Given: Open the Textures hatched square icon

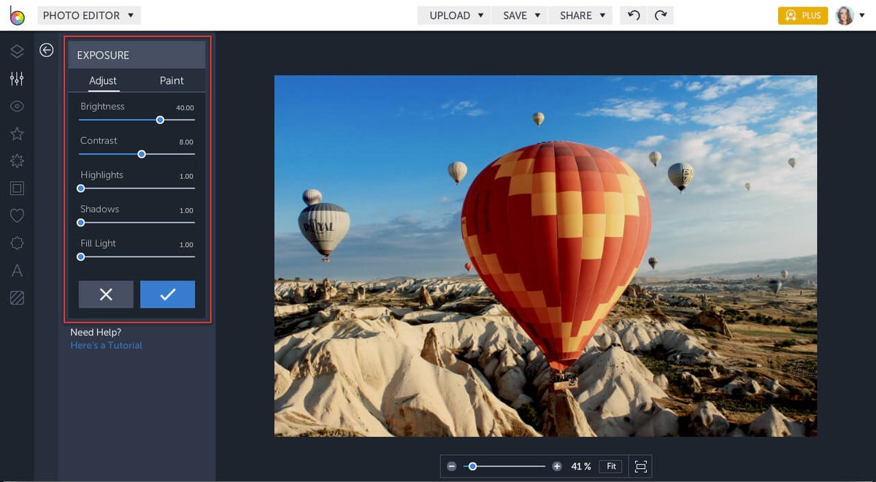Looking at the screenshot, I should point(17,298).
